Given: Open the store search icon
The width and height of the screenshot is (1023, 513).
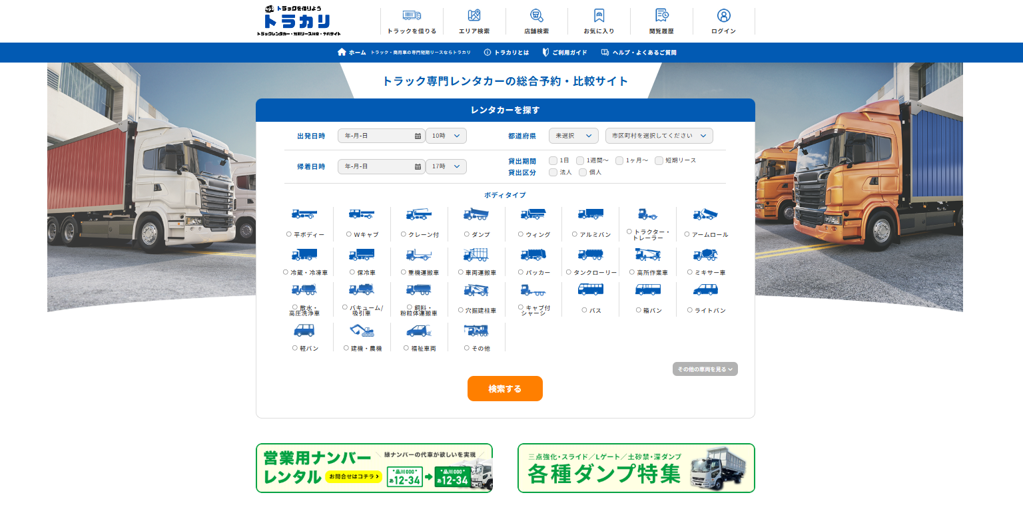Looking at the screenshot, I should (x=536, y=16).
